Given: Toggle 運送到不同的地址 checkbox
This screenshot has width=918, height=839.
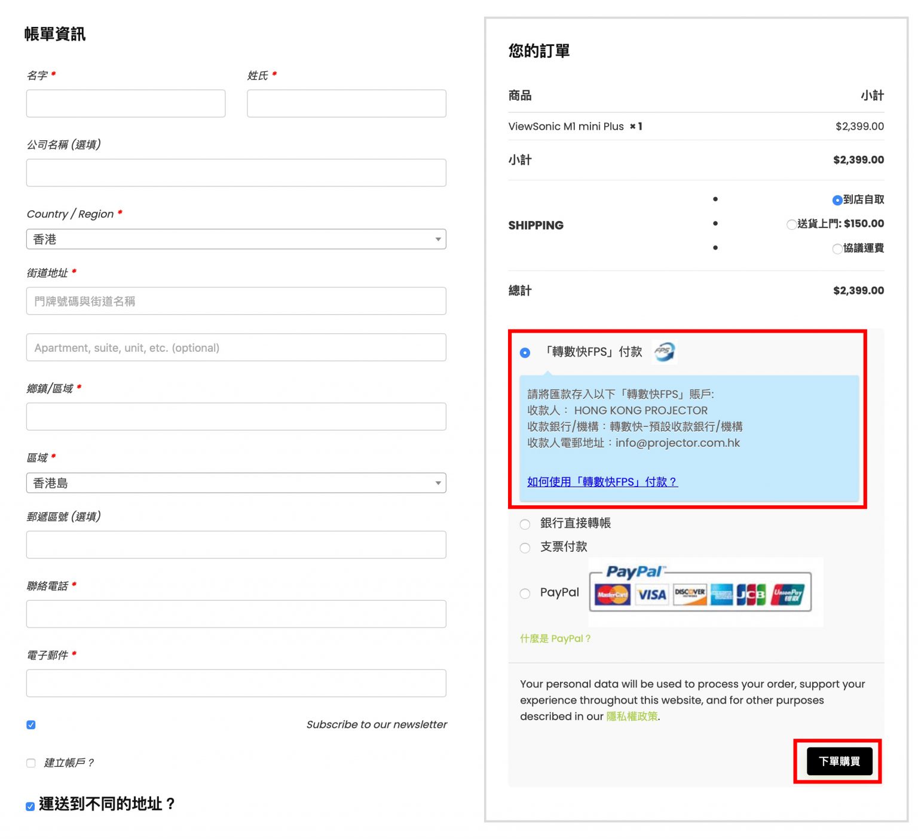Looking at the screenshot, I should click(30, 806).
